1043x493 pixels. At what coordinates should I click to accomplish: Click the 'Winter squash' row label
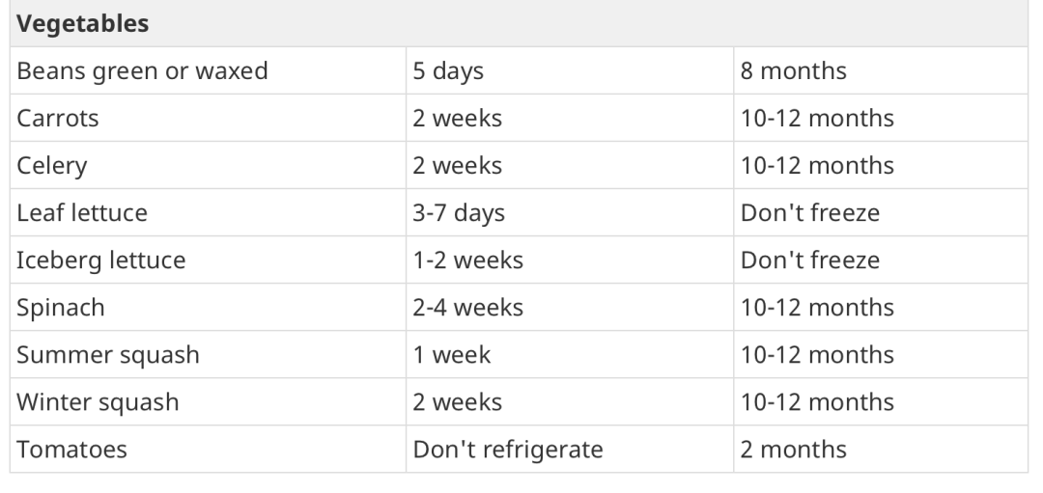(x=98, y=402)
